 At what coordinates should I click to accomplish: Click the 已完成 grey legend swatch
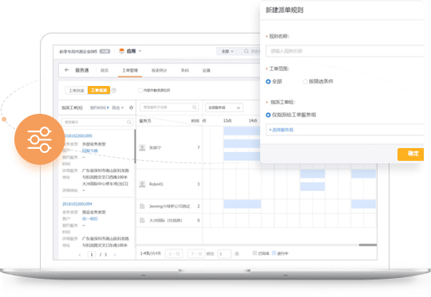(x=255, y=253)
